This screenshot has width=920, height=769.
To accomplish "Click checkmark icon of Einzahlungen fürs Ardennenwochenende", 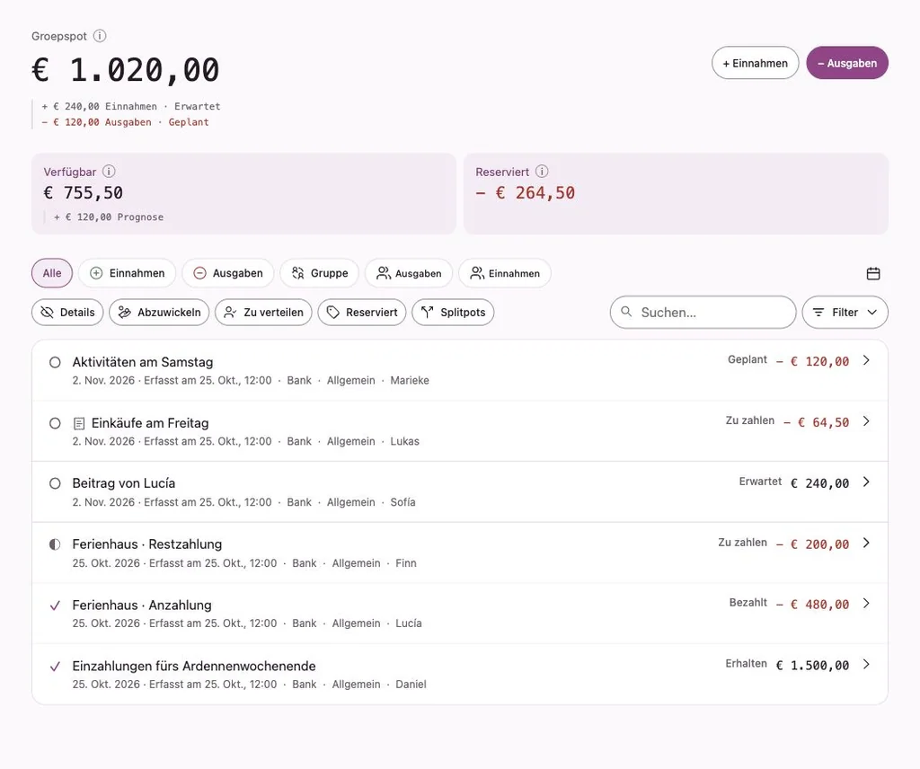I will click(x=55, y=667).
